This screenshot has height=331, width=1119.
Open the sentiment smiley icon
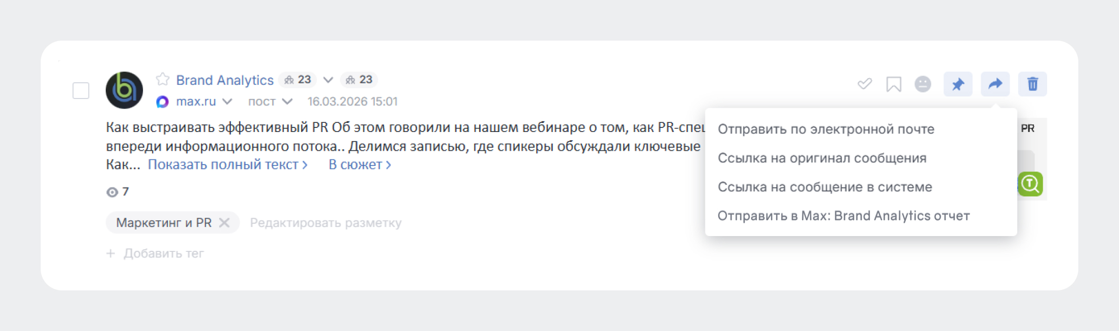pos(923,84)
